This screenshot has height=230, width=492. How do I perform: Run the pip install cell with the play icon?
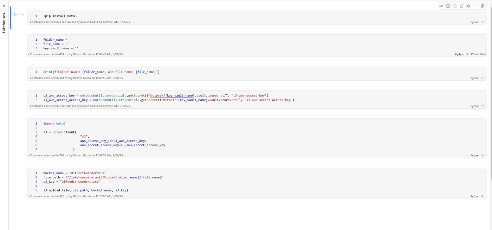click(15, 14)
